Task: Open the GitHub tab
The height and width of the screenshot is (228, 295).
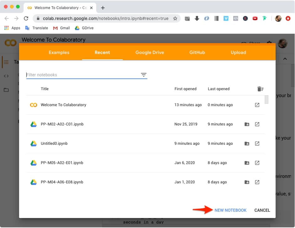Action: [197, 53]
